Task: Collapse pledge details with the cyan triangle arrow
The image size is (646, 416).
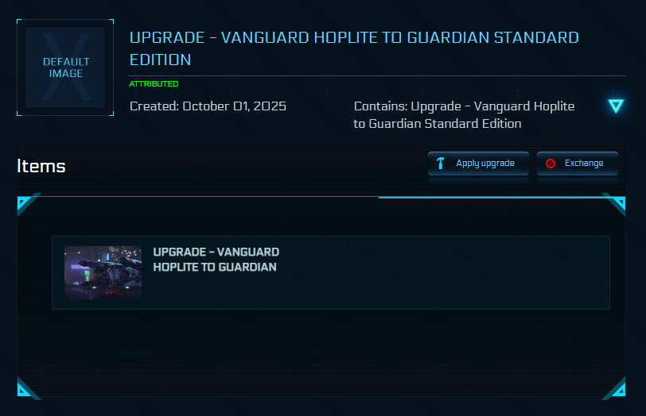Action: [x=615, y=106]
